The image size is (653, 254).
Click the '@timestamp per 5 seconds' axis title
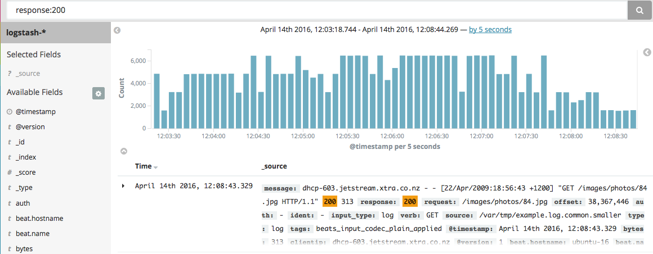pos(395,147)
